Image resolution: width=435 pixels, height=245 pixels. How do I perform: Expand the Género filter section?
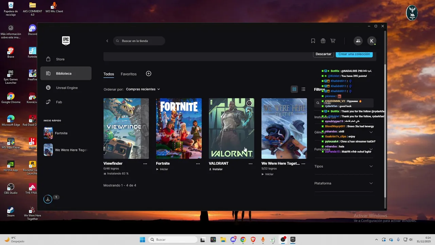(x=344, y=132)
